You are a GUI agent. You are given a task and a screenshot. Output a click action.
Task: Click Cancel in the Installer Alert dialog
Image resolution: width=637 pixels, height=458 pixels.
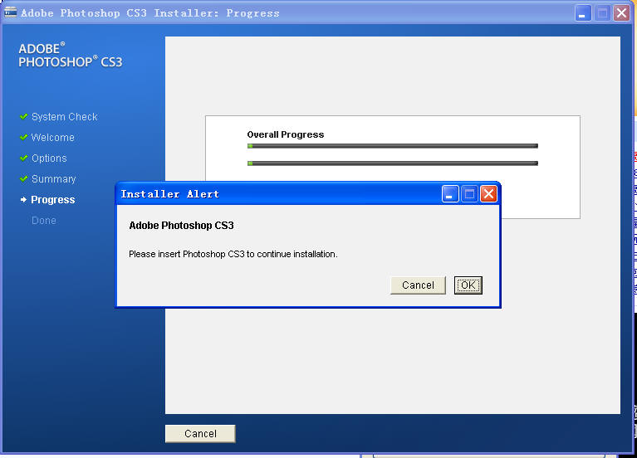click(x=418, y=285)
